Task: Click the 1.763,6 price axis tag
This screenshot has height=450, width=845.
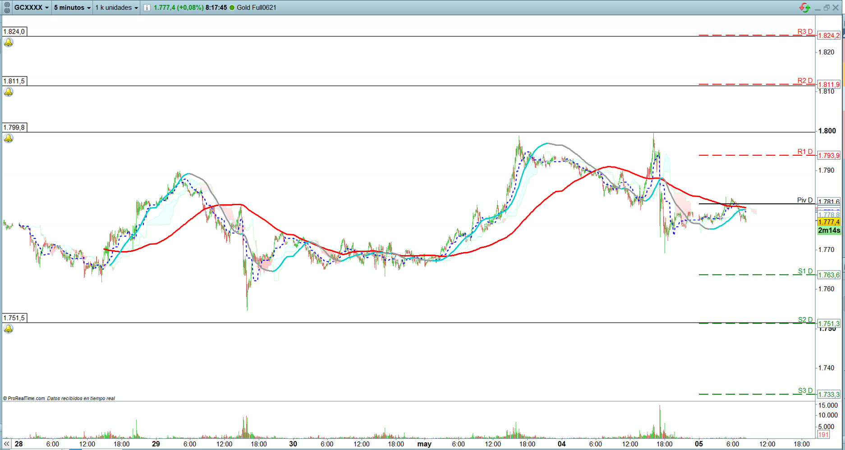Action: [x=829, y=275]
